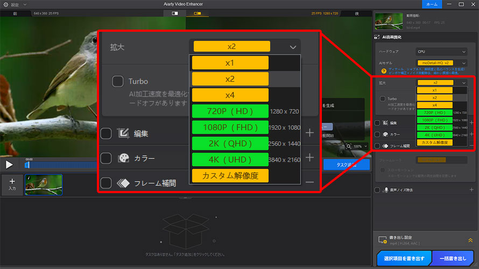Play the video preview

pos(9,165)
